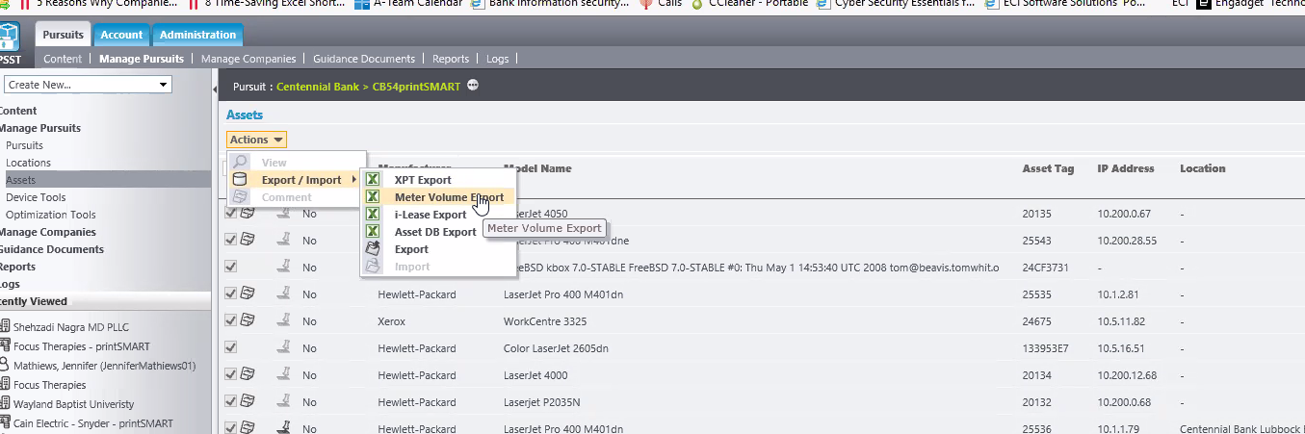Uncheck the LaserJet 4000 row checkbox

(231, 374)
